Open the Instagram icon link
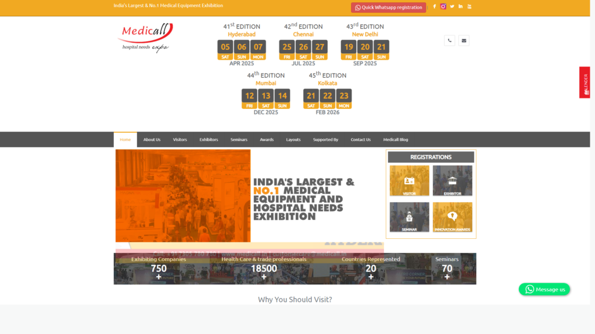This screenshot has height=334, width=595. click(x=443, y=6)
